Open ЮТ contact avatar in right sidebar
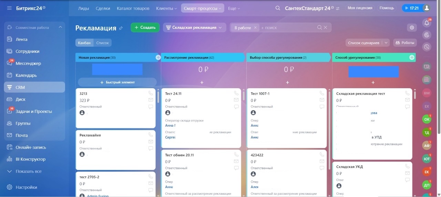 [427, 159]
